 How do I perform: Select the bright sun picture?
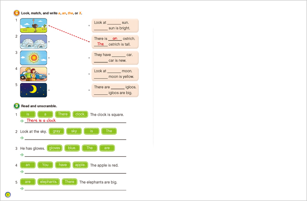(33, 58)
